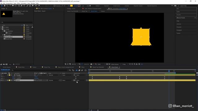The image size is (198, 111).
Task: Switch to the Libraries workspace
Action: coord(127,6)
